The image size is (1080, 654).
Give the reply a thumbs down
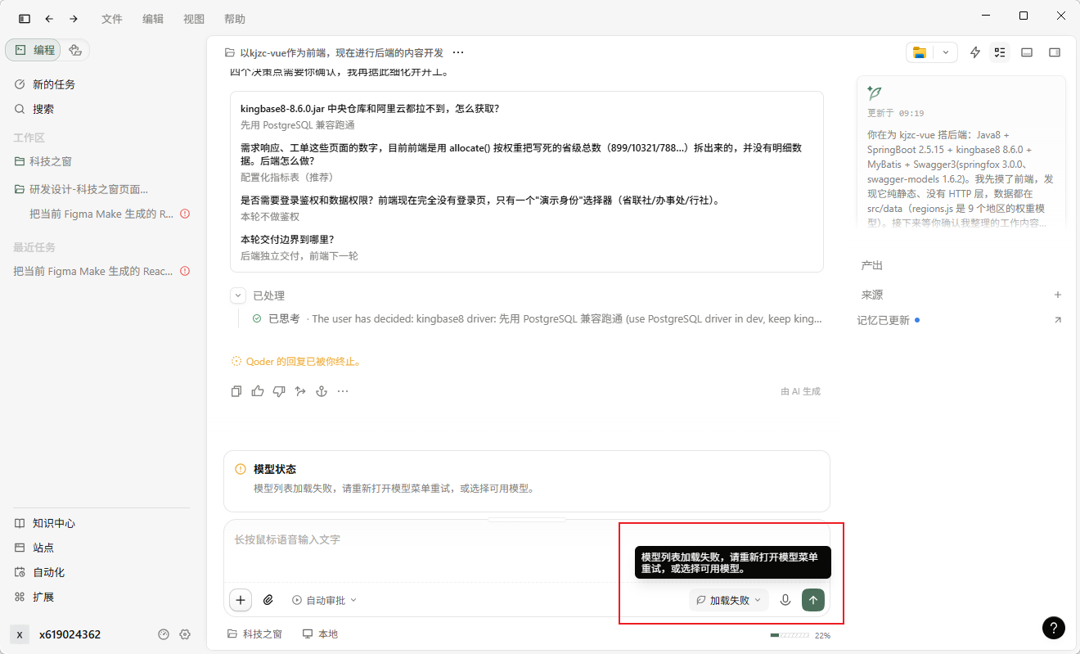[x=279, y=391]
